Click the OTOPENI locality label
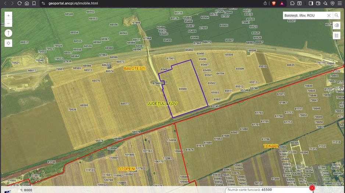Screen dimensions: 345x193 [127, 169]
